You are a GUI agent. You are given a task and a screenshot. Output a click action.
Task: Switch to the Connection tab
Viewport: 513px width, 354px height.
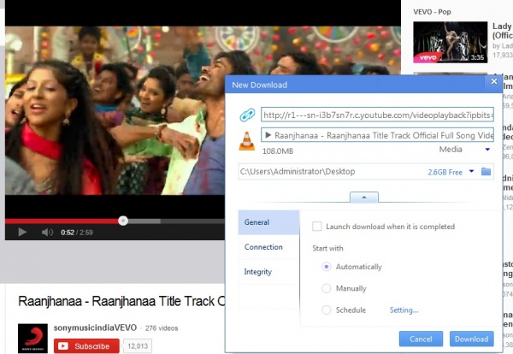coord(268,247)
